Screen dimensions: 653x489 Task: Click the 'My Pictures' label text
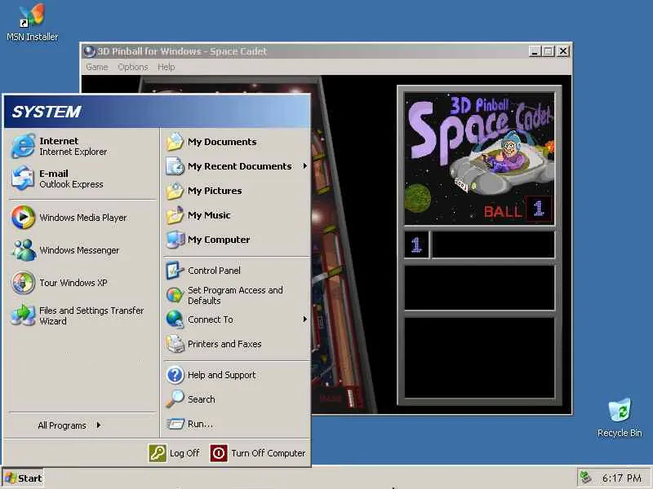click(215, 191)
